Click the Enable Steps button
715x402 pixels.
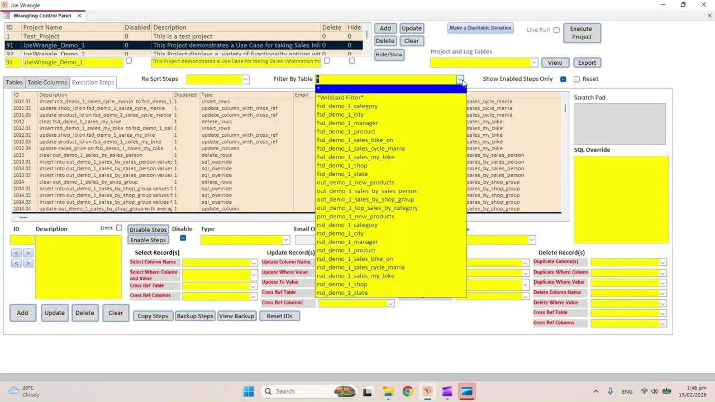click(148, 240)
